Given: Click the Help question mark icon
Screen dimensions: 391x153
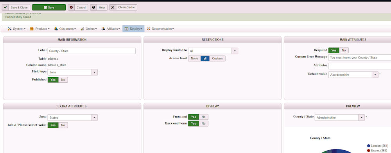Looking at the screenshot, I should click(x=94, y=7).
